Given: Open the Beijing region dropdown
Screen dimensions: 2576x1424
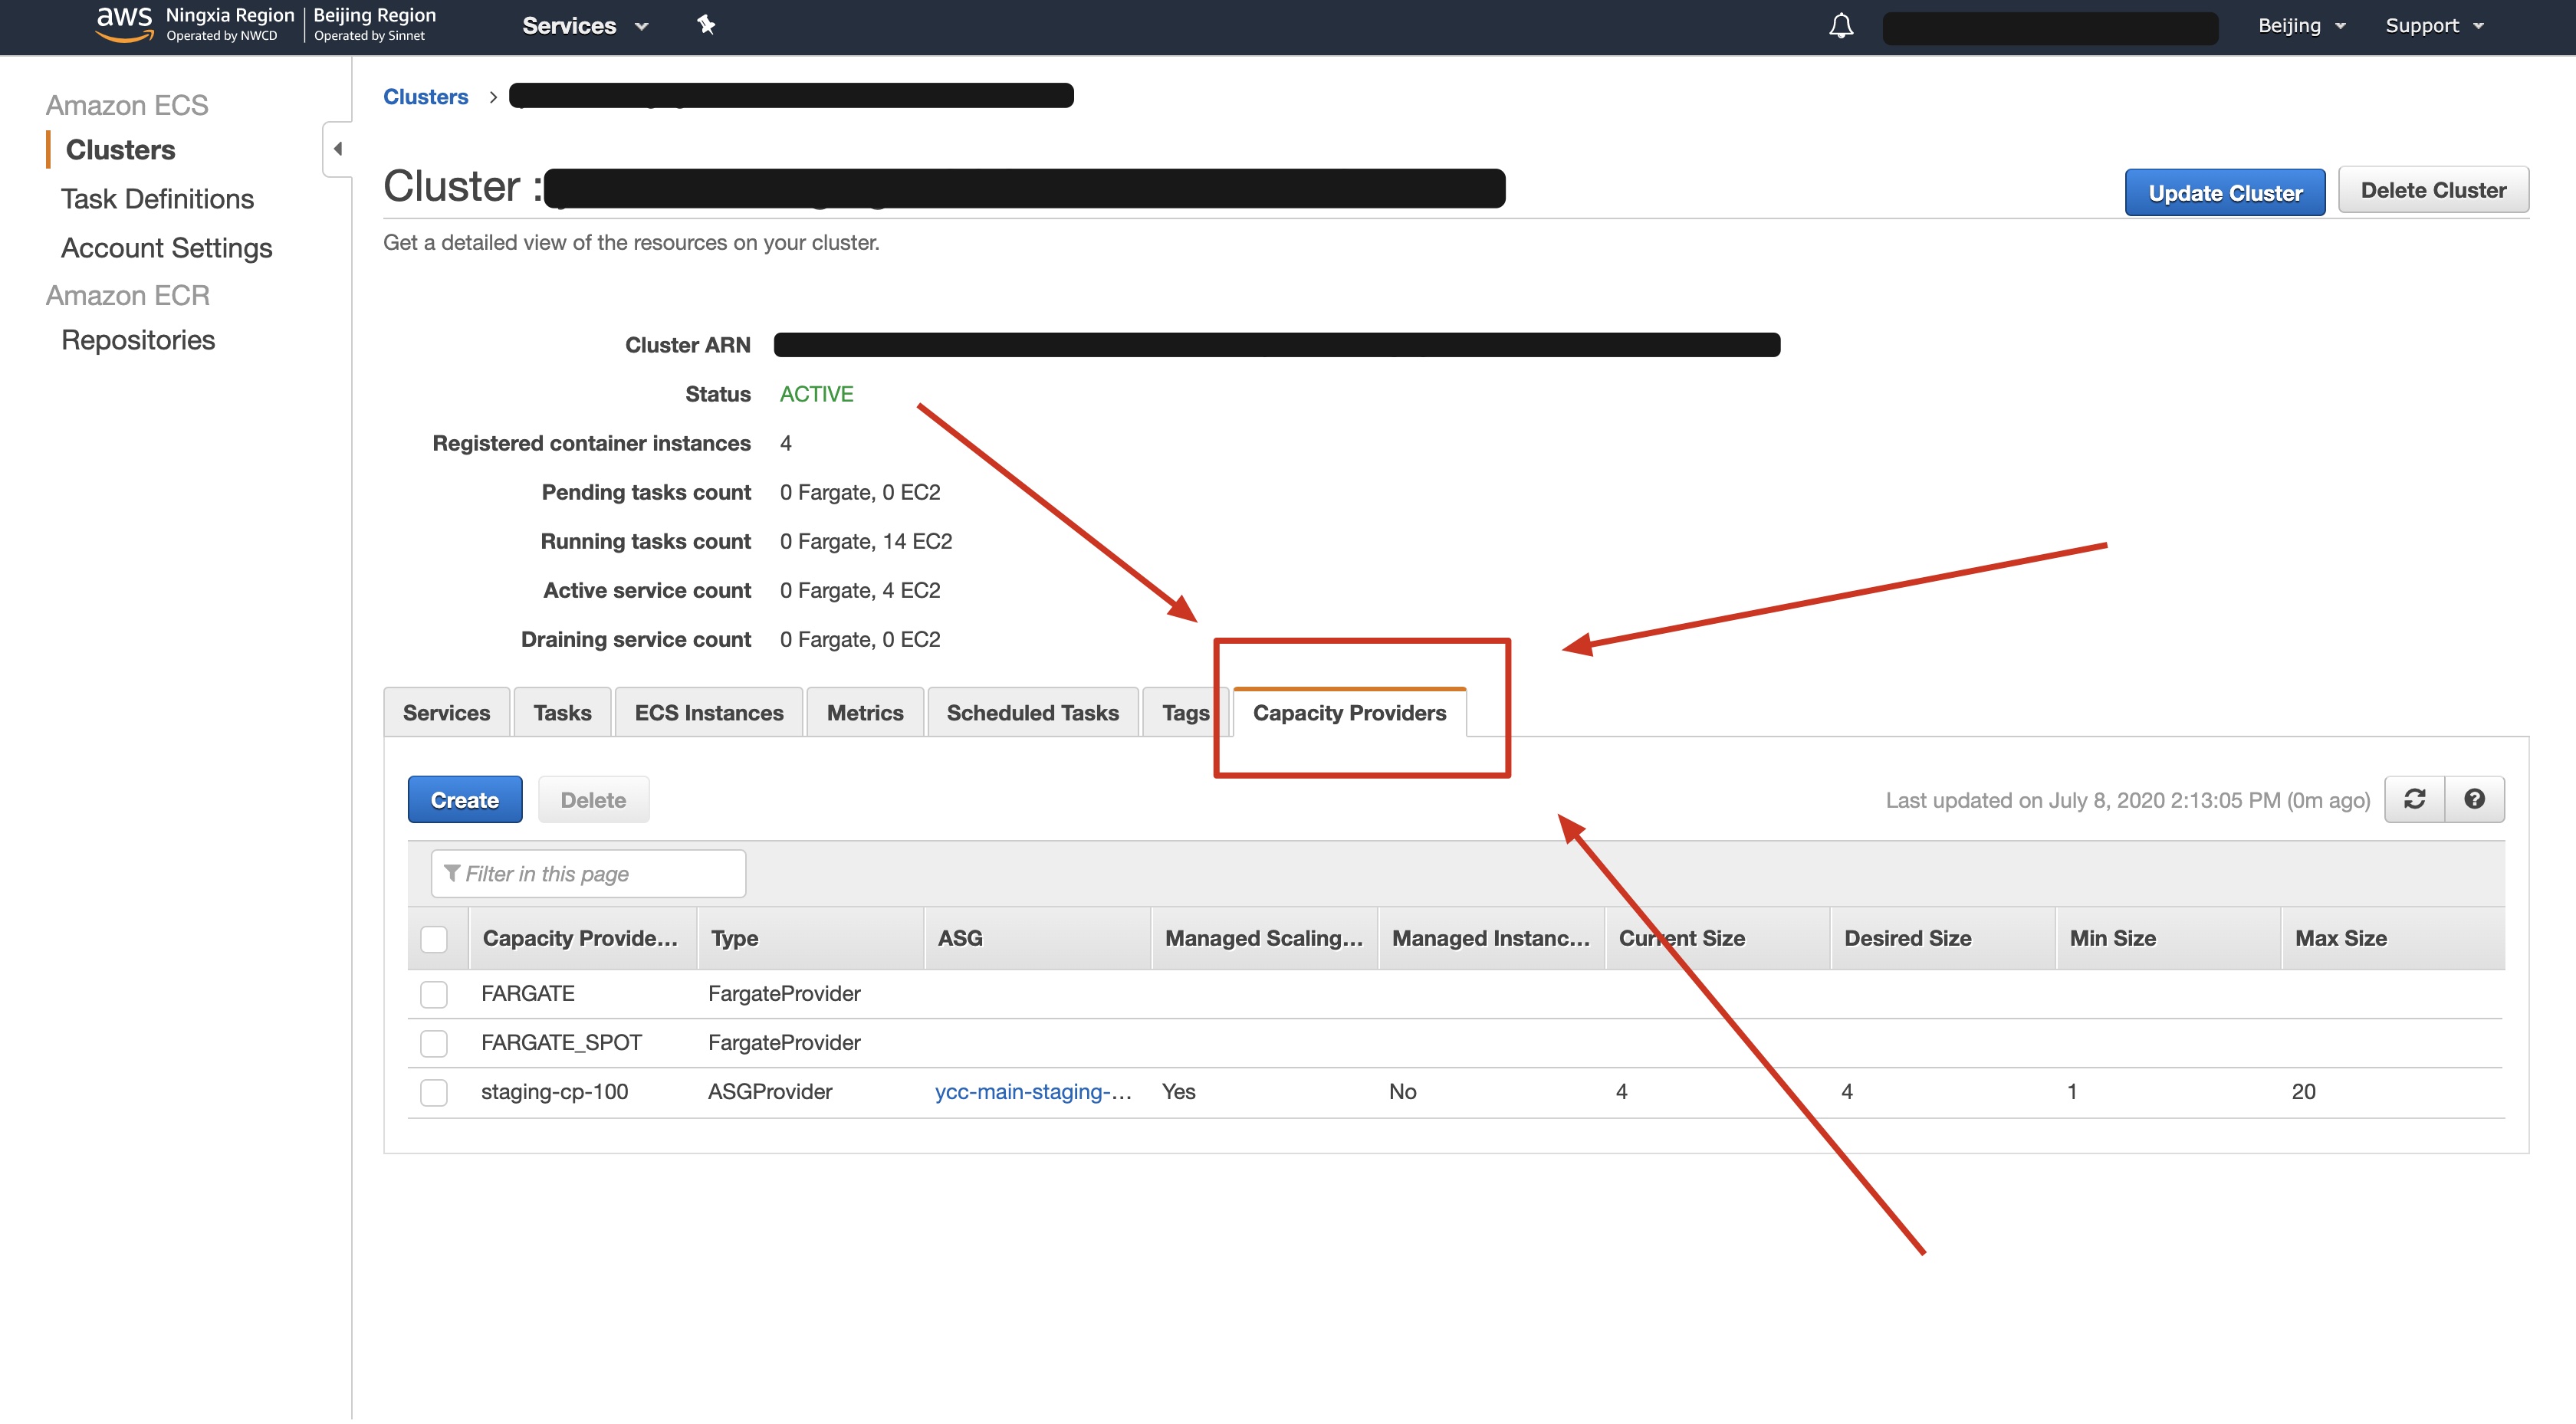Looking at the screenshot, I should pos(2299,25).
